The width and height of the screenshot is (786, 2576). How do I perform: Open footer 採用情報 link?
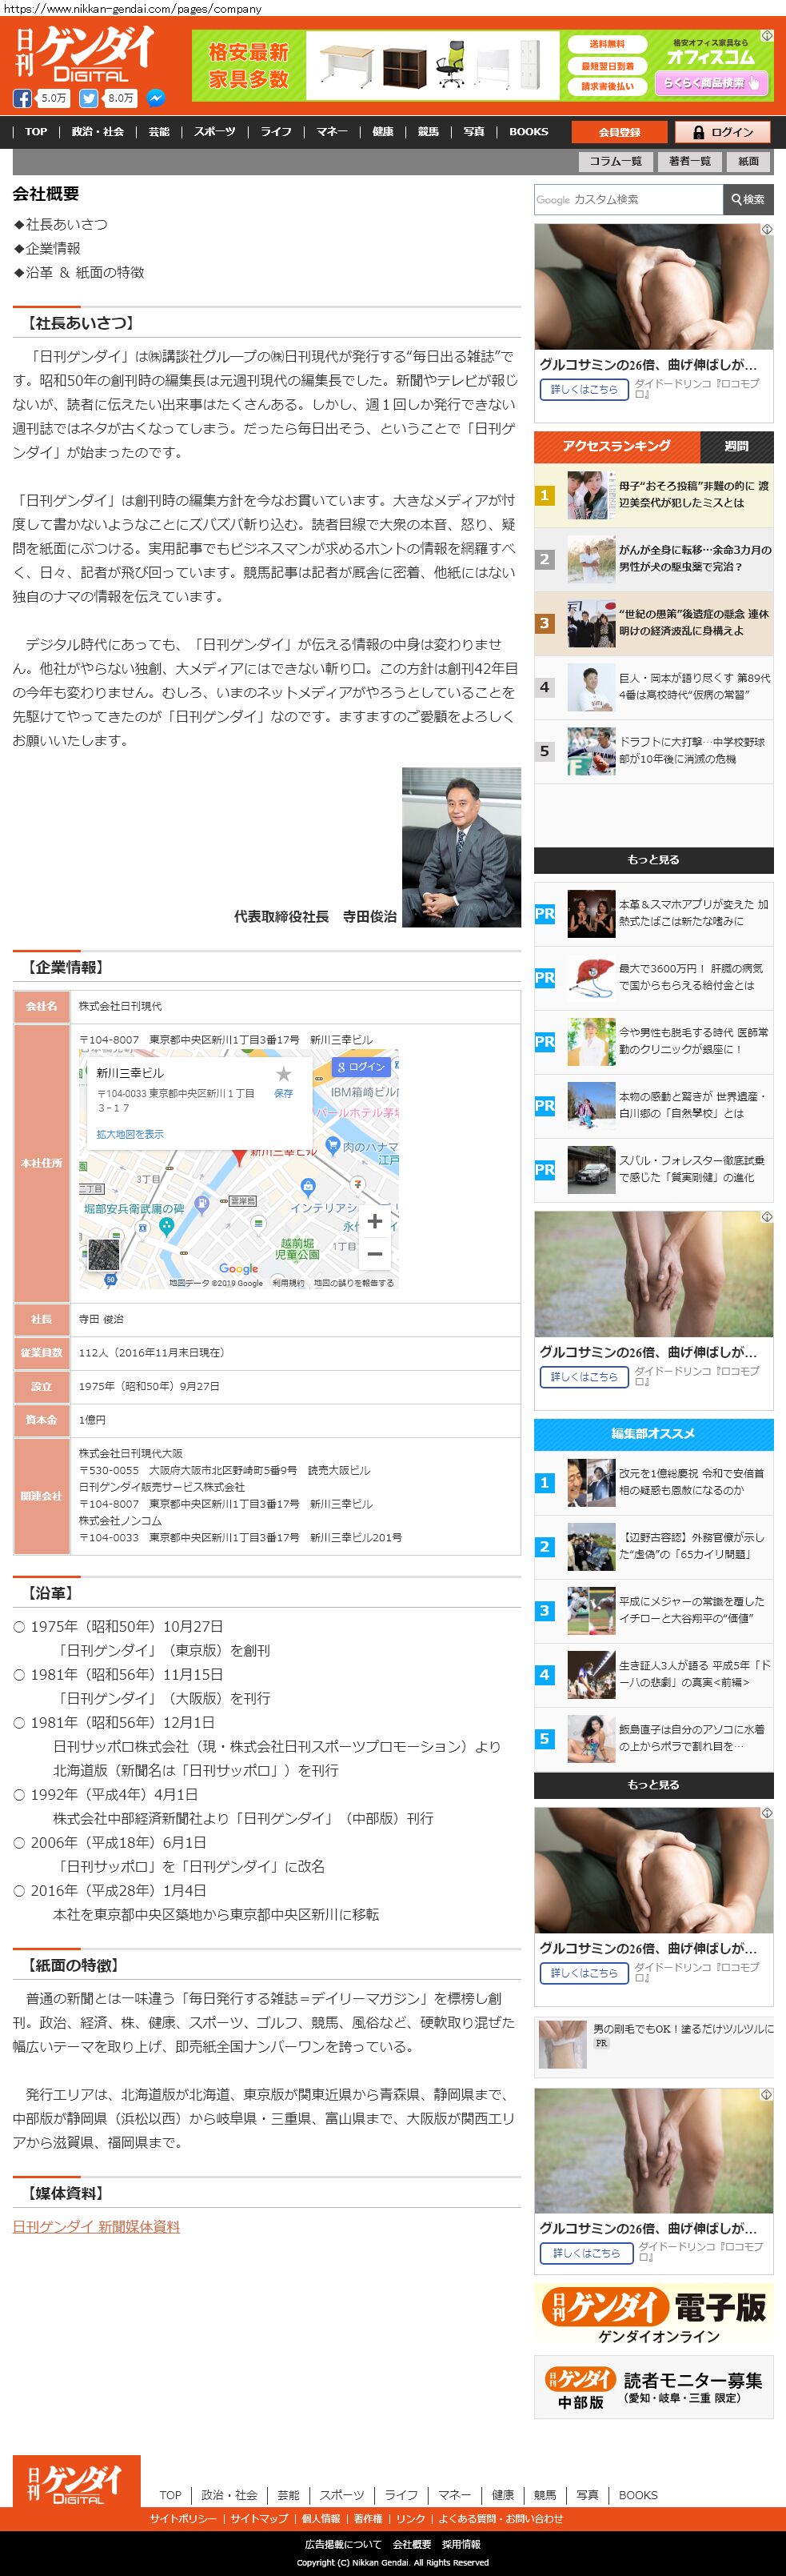click(461, 2544)
